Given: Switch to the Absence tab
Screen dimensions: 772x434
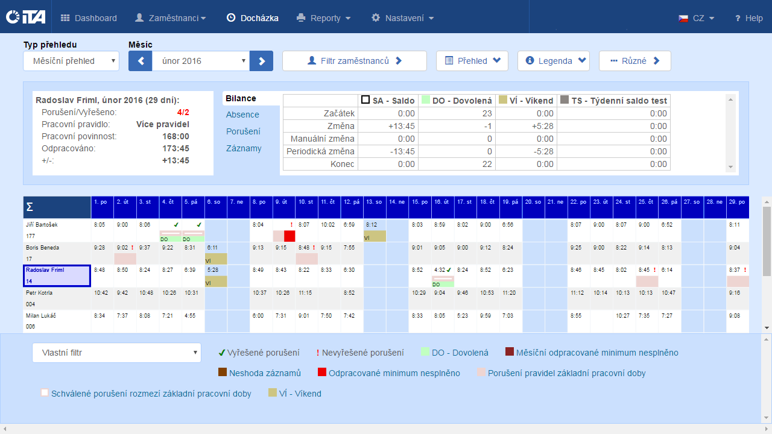Looking at the screenshot, I should click(x=242, y=115).
